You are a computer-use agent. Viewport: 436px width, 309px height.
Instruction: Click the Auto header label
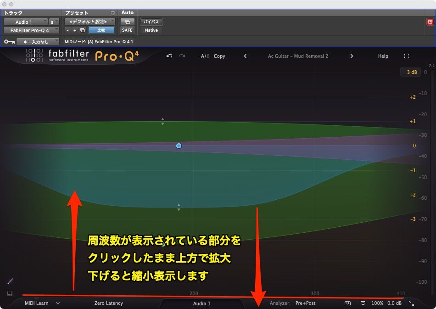point(127,12)
